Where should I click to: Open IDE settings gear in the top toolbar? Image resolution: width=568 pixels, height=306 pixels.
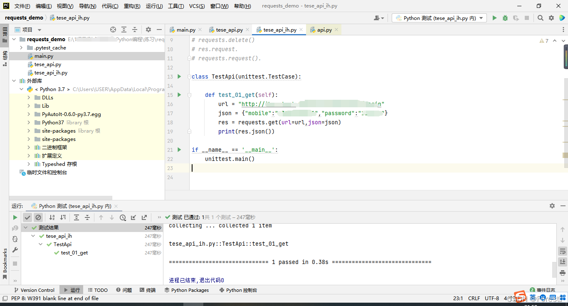[551, 18]
